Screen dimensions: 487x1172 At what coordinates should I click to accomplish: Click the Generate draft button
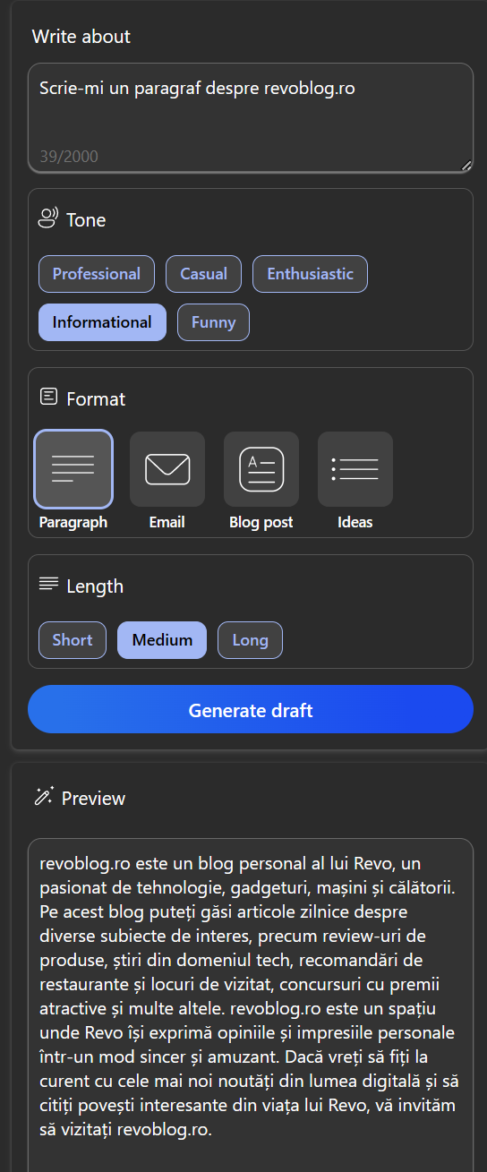[251, 710]
